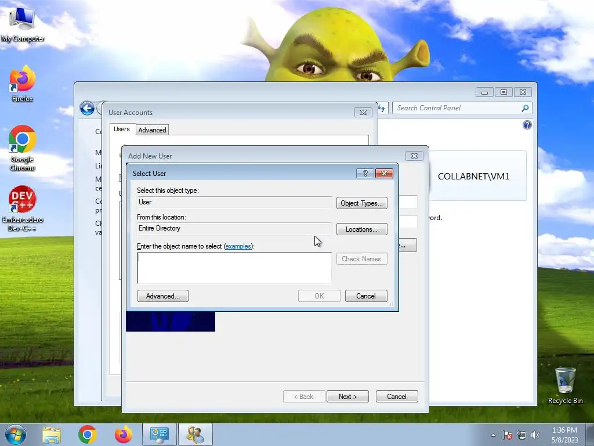Open the Windows Start menu
The image size is (594, 446).
[16, 434]
